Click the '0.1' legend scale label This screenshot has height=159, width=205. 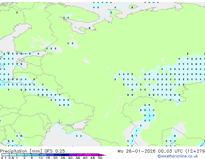pyautogui.click(x=4, y=158)
